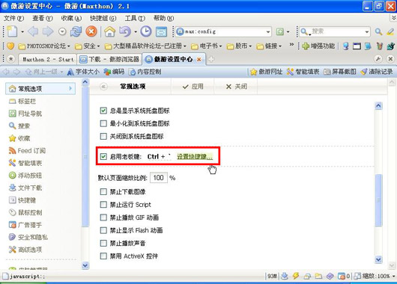Start 屏幕截图 screen capture

click(x=340, y=72)
